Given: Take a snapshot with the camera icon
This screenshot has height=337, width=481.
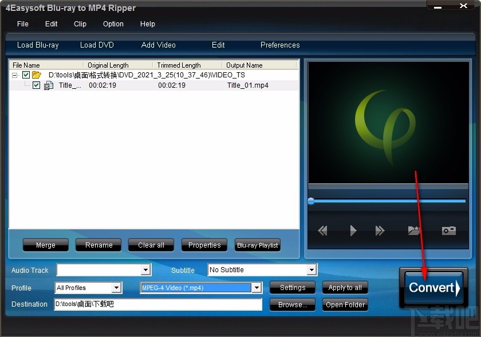Looking at the screenshot, I should (x=448, y=230).
